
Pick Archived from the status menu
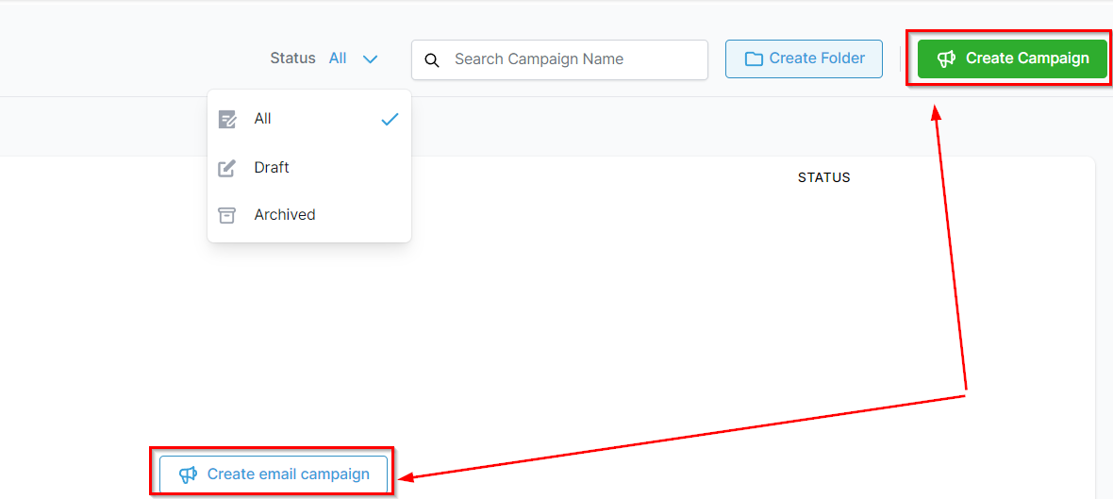coord(309,214)
